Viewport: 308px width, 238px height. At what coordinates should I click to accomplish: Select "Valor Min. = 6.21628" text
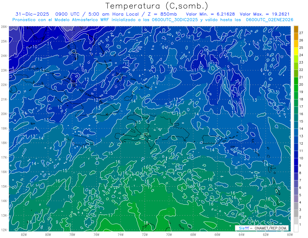pyautogui.click(x=210, y=14)
